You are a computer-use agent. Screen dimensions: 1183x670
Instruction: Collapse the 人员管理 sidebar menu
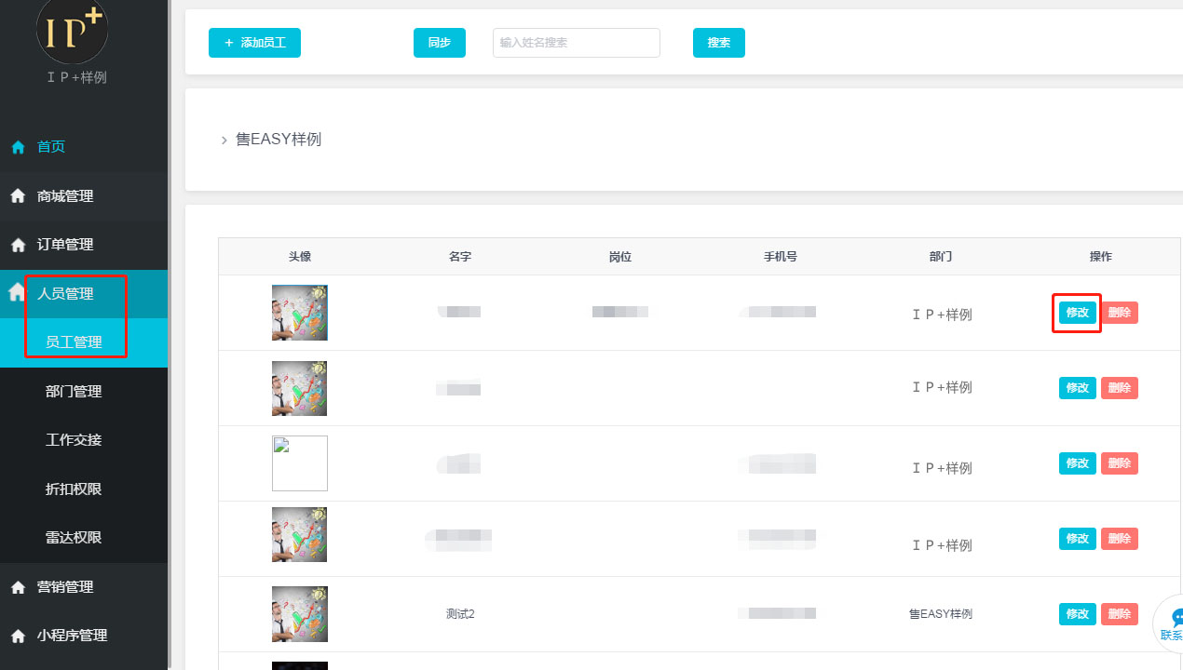point(65,294)
